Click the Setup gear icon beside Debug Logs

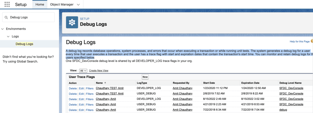72,23
